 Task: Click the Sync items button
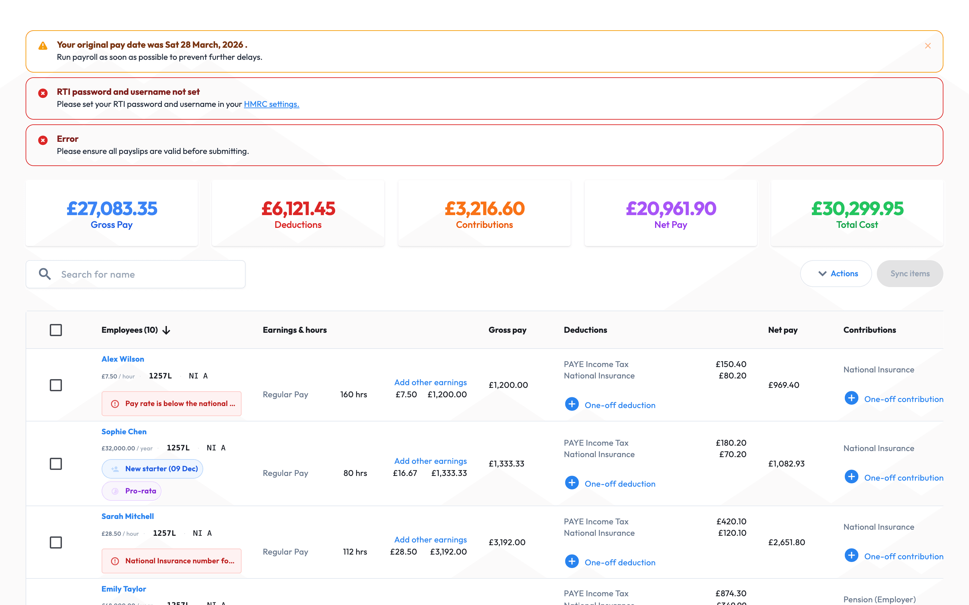910,274
